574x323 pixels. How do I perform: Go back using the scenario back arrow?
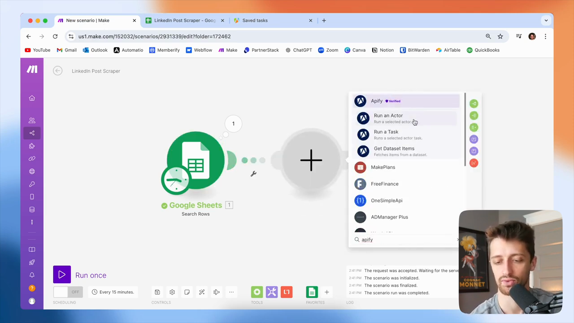click(x=57, y=71)
